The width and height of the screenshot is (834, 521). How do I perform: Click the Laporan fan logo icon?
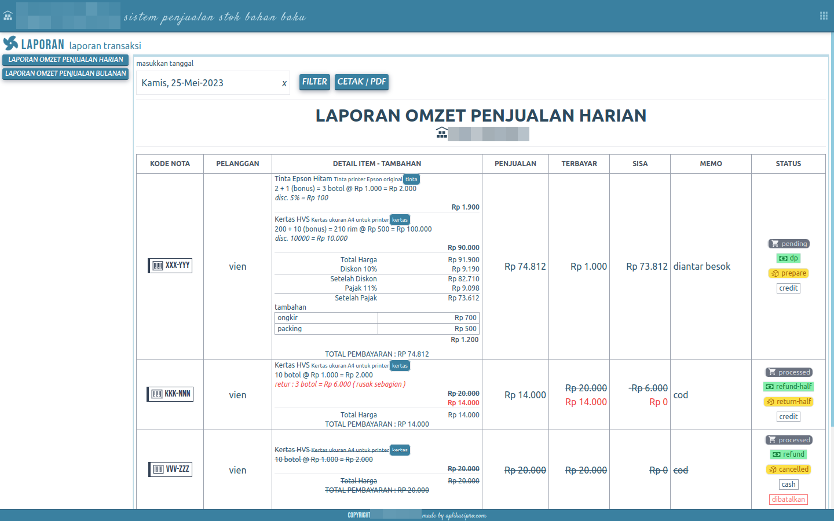[x=10, y=43]
